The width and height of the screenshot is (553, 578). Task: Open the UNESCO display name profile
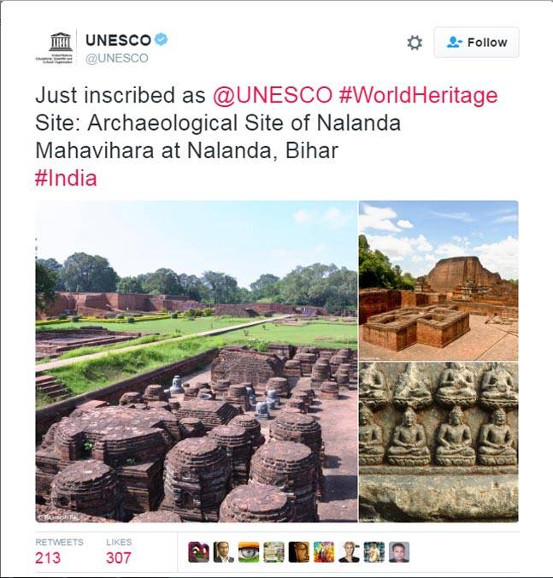(x=118, y=40)
